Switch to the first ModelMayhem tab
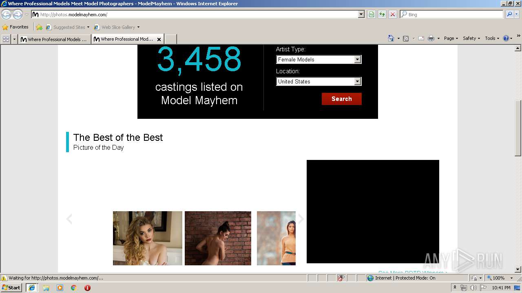The width and height of the screenshot is (522, 293). [x=54, y=39]
